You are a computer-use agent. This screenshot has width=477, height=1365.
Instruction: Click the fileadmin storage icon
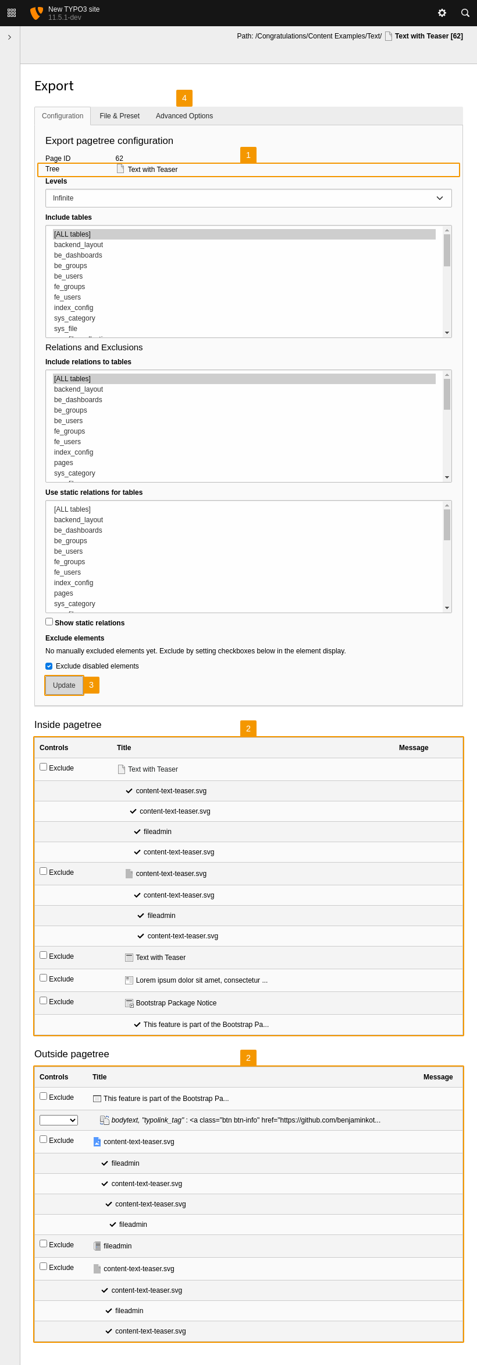click(97, 1246)
